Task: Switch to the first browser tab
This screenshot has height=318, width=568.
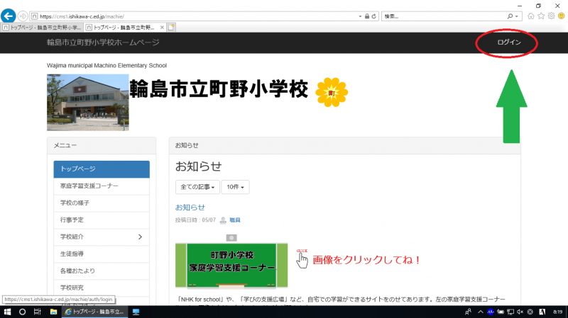Action: click(x=41, y=27)
